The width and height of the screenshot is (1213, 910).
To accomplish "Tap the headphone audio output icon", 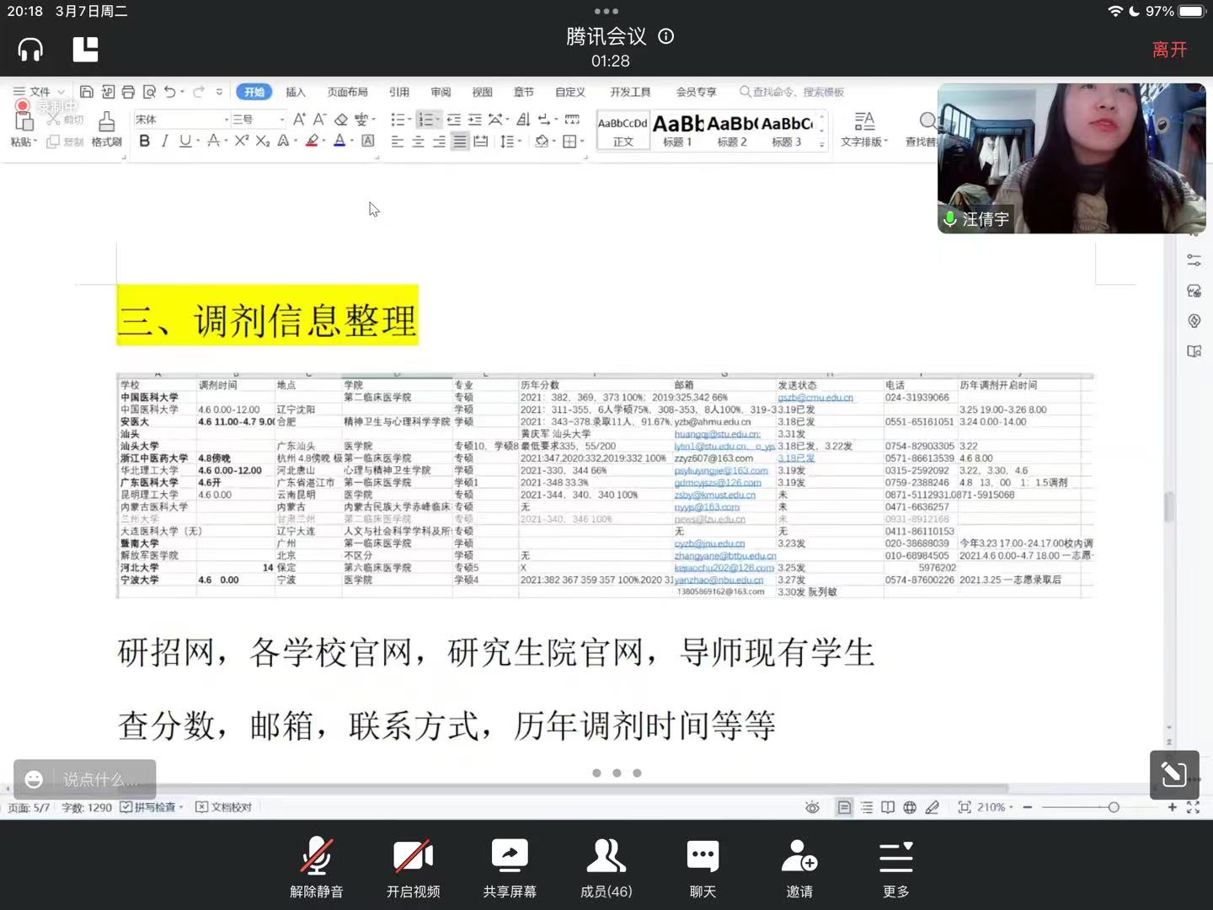I will click(x=30, y=50).
